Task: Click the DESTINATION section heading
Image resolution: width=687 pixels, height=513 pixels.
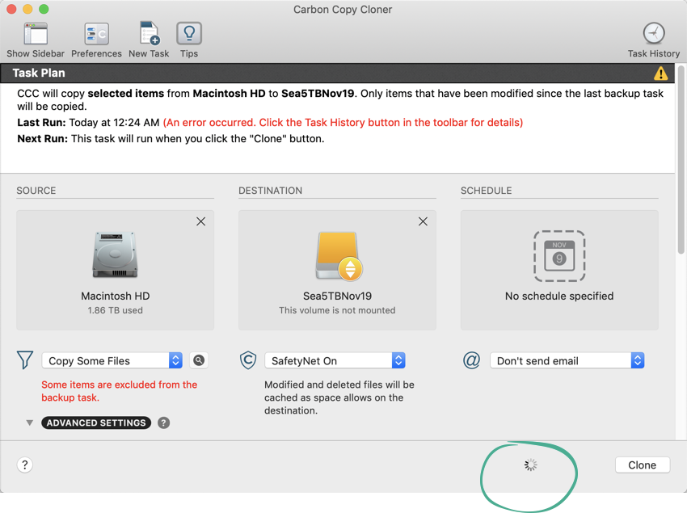Action: [x=270, y=191]
